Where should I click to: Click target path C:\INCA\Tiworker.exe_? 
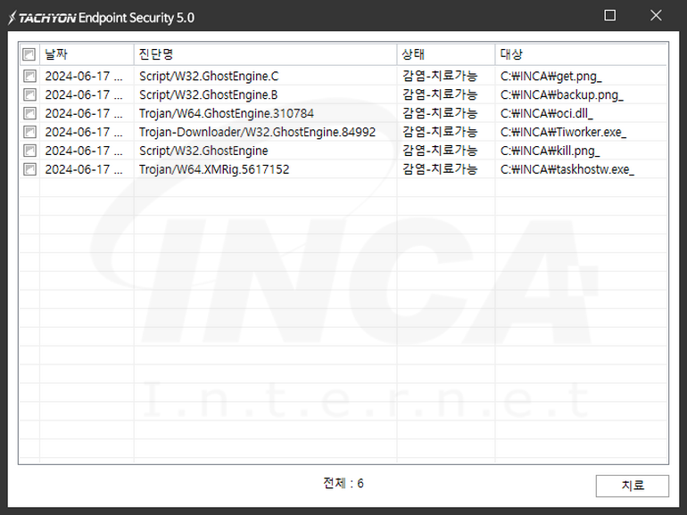point(564,132)
